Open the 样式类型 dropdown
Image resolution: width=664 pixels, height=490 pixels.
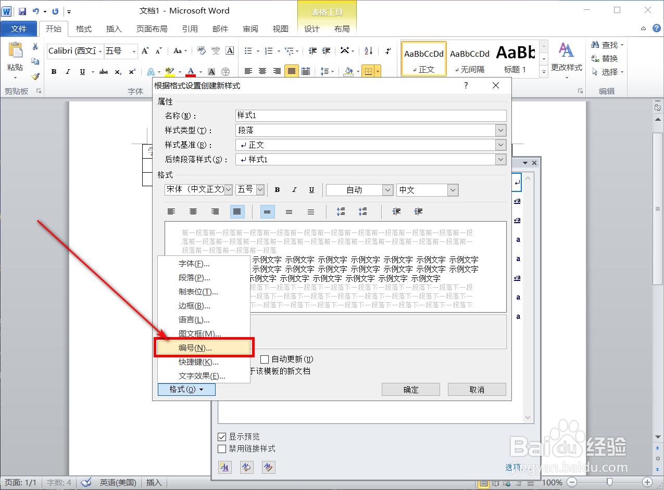[500, 130]
